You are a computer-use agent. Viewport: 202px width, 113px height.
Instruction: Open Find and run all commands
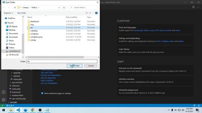tap(155, 70)
